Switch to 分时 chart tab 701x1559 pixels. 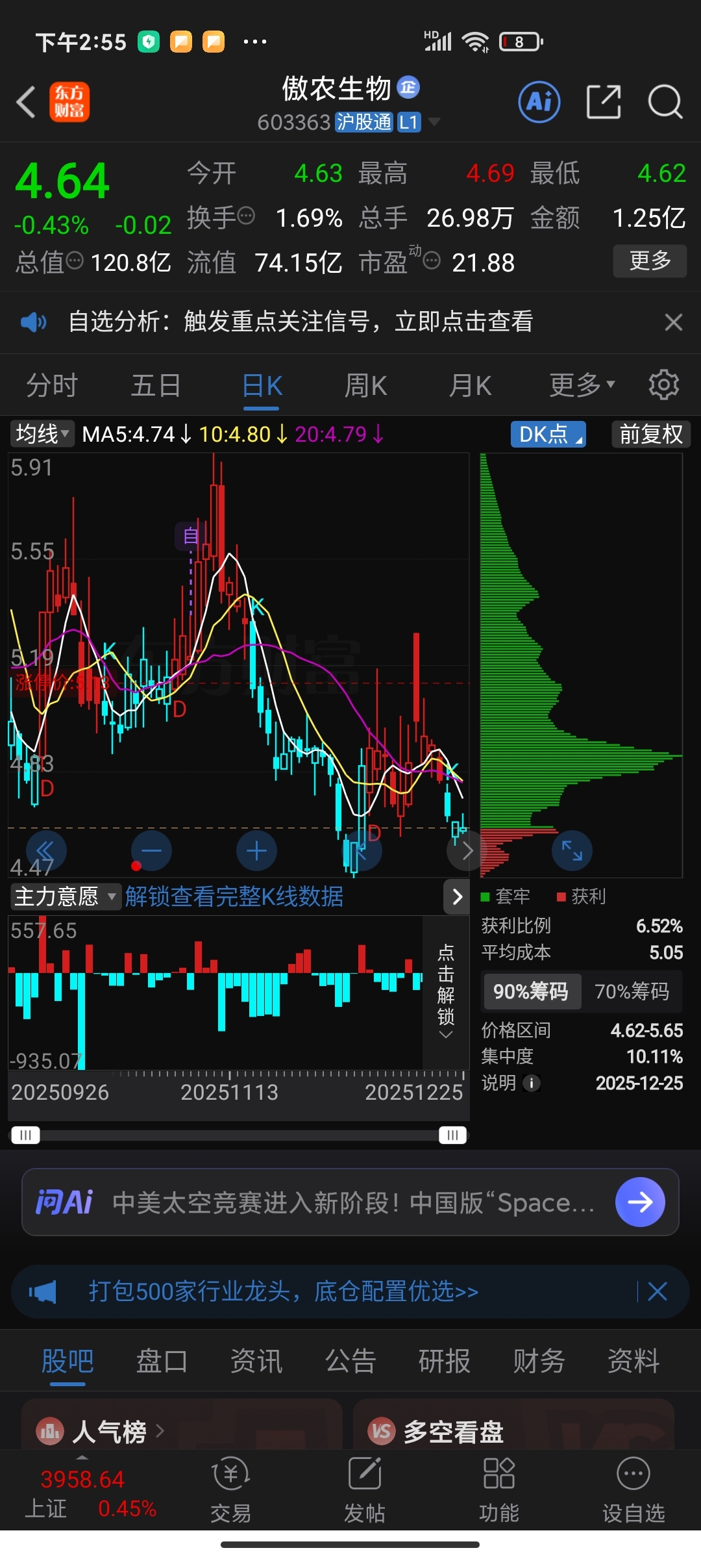point(52,385)
